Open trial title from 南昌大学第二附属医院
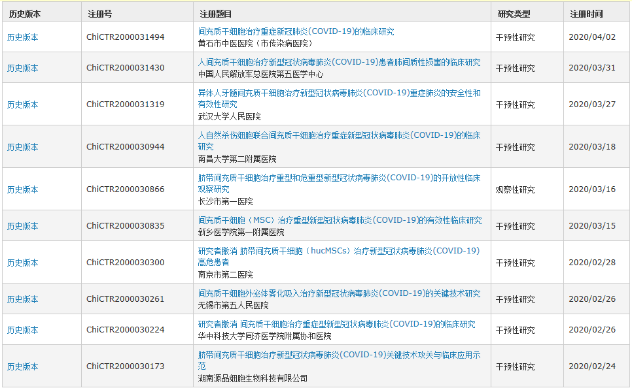The height and width of the screenshot is (390, 632). [339, 141]
